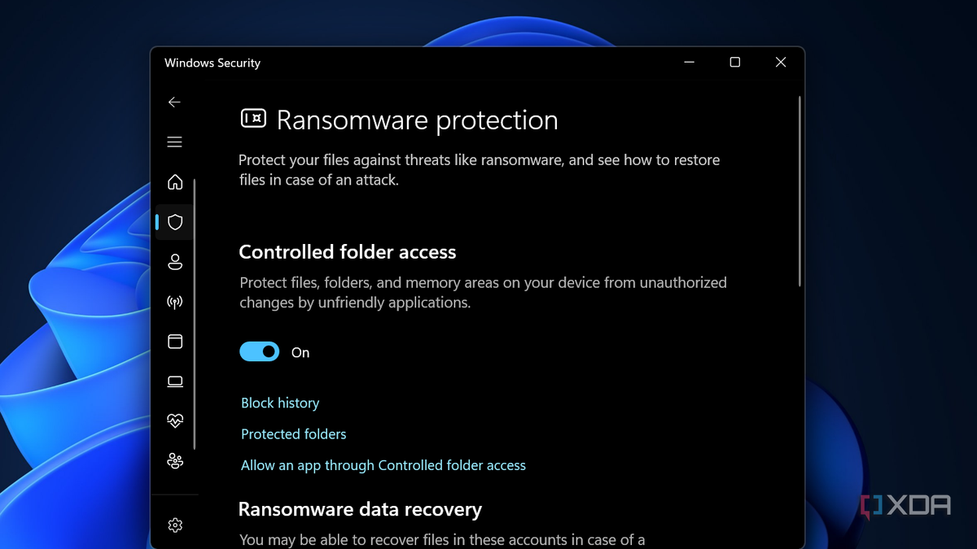
Task: Open Windows Security settings gear
Action: pyautogui.click(x=174, y=525)
